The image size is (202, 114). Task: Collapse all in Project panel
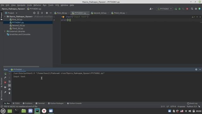[42, 13]
